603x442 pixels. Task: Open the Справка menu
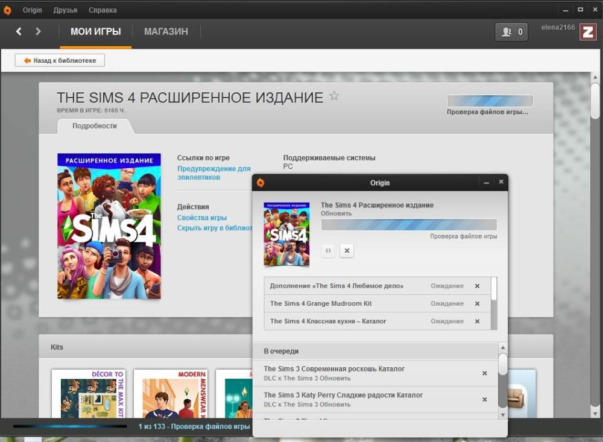103,10
